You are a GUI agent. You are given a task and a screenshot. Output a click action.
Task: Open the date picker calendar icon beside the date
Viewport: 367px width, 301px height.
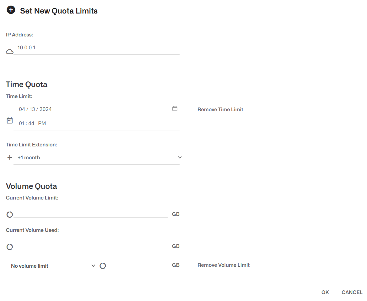[175, 108]
